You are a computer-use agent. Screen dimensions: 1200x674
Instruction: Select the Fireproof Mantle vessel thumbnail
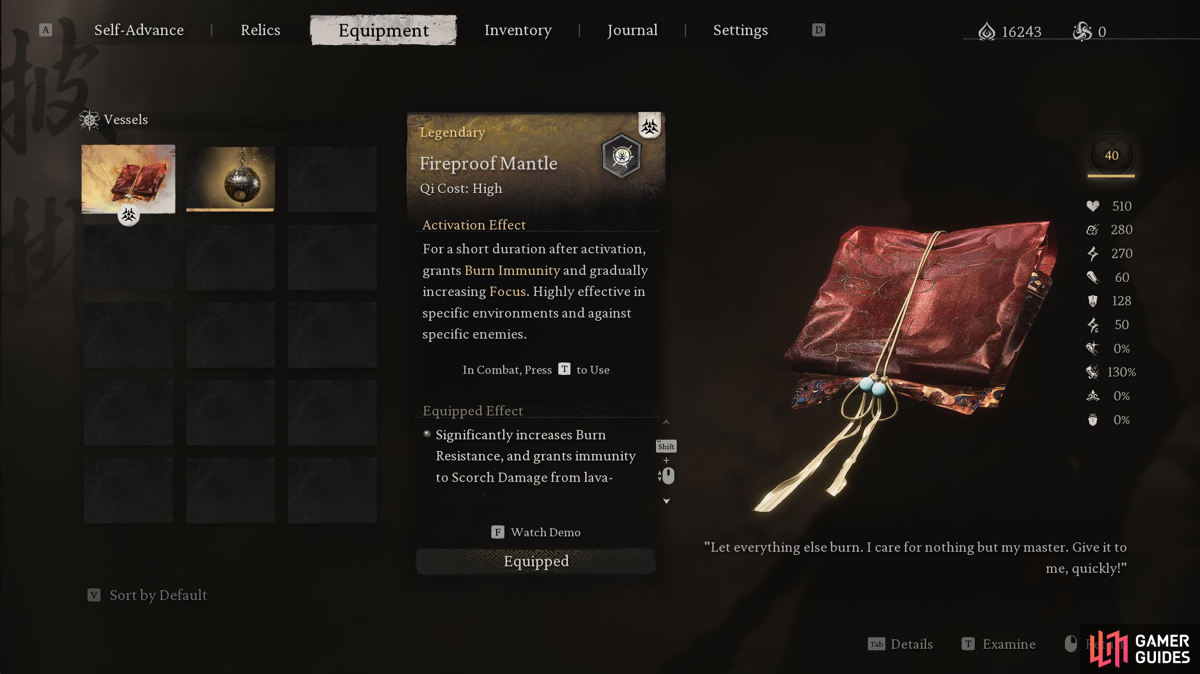click(128, 179)
